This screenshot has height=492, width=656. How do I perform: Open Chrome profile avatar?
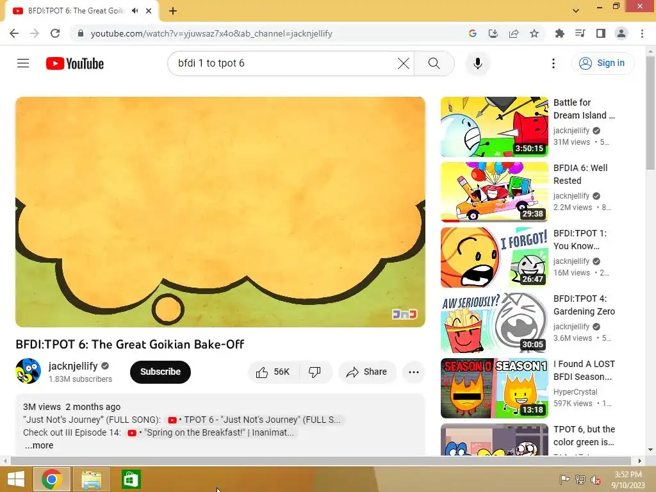coord(621,33)
